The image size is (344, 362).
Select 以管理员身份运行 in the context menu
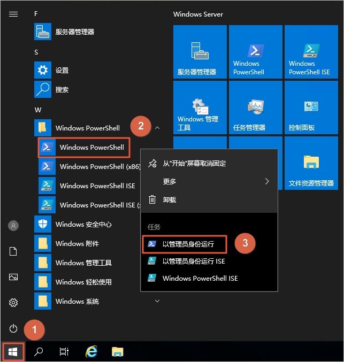point(187,244)
